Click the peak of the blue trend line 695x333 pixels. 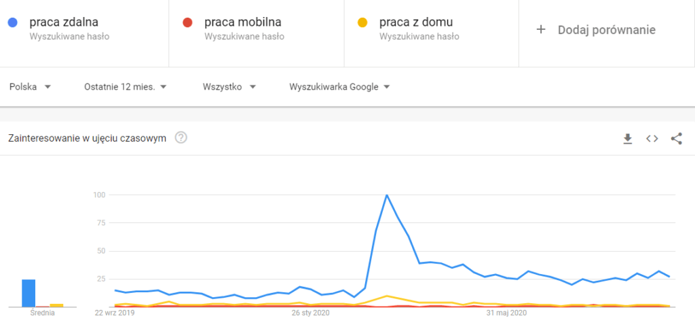click(387, 195)
